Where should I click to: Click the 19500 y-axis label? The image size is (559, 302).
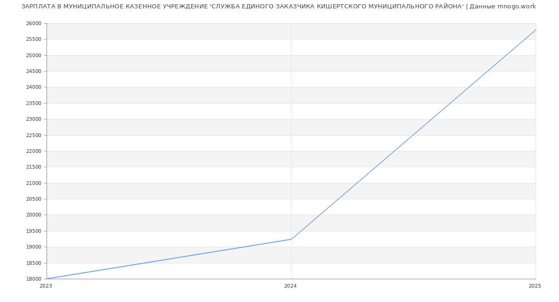pos(34,231)
